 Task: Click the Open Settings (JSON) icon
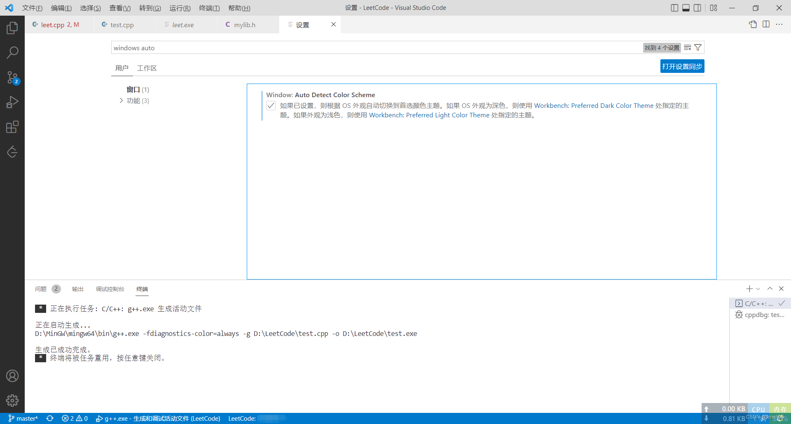click(x=753, y=24)
